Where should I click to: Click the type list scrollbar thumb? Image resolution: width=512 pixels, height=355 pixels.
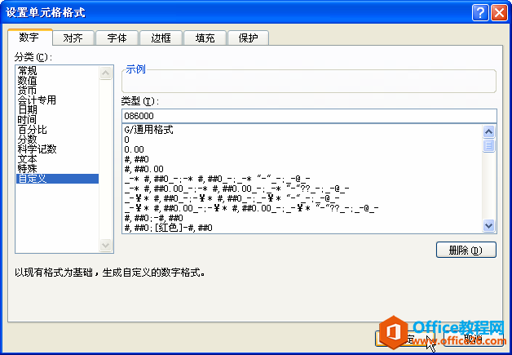(x=489, y=145)
